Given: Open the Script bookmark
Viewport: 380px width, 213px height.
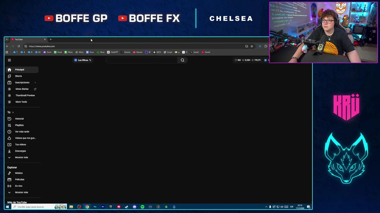Looking at the screenshot, I should point(168,52).
